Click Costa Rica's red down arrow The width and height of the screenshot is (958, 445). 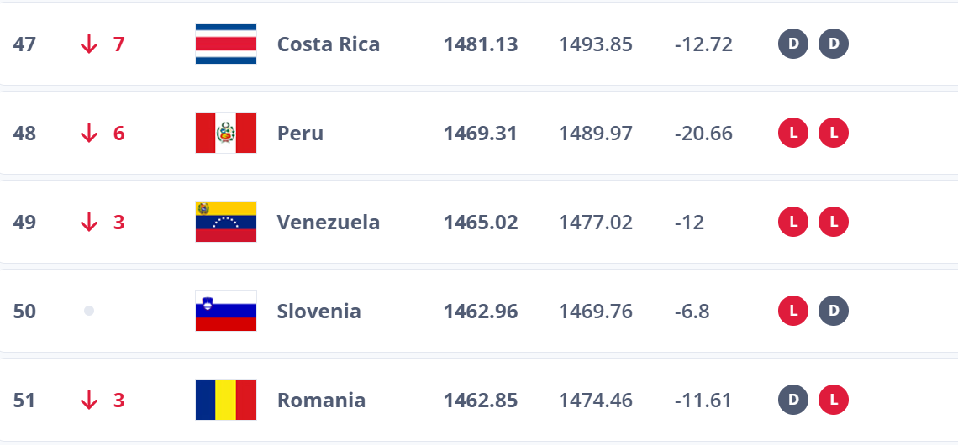coord(89,44)
